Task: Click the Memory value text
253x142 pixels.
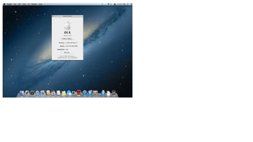Action: click(x=71, y=46)
